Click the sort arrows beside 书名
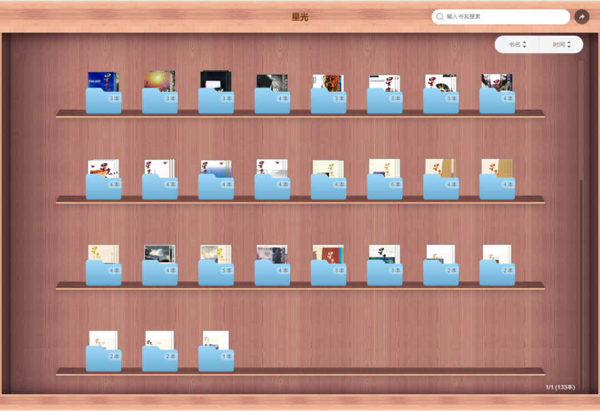 click(x=524, y=44)
